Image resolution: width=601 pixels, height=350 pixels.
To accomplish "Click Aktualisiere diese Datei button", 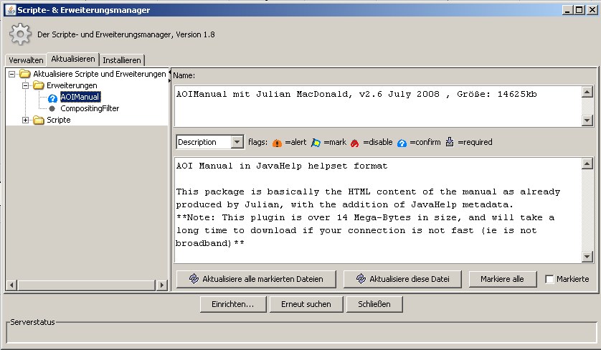I will [402, 279].
